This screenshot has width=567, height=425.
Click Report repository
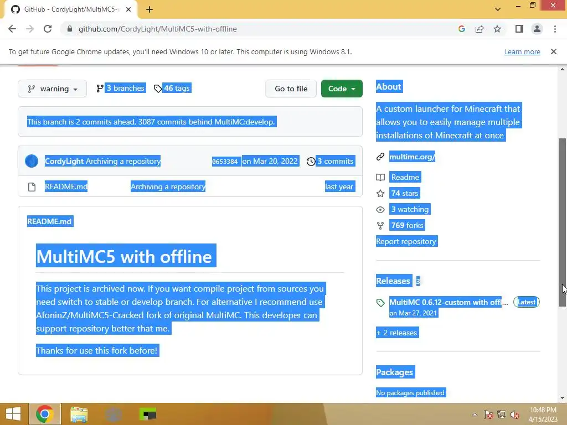tap(406, 241)
